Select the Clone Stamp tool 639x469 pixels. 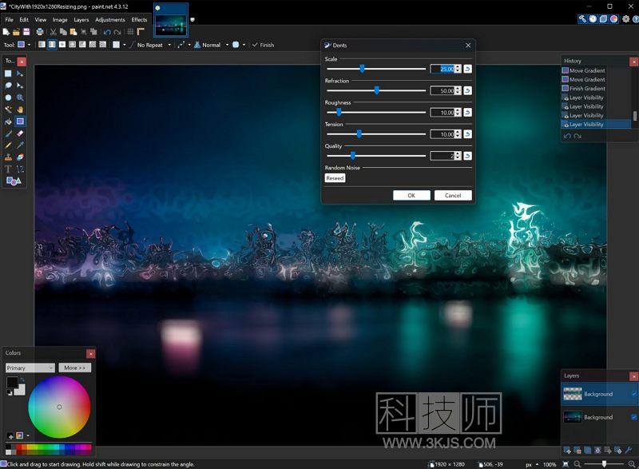pyautogui.click(x=8, y=157)
